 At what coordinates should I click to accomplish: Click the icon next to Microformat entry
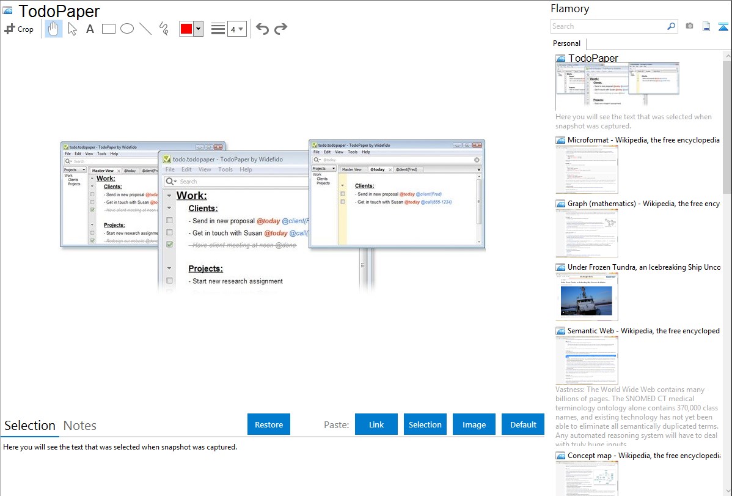560,140
